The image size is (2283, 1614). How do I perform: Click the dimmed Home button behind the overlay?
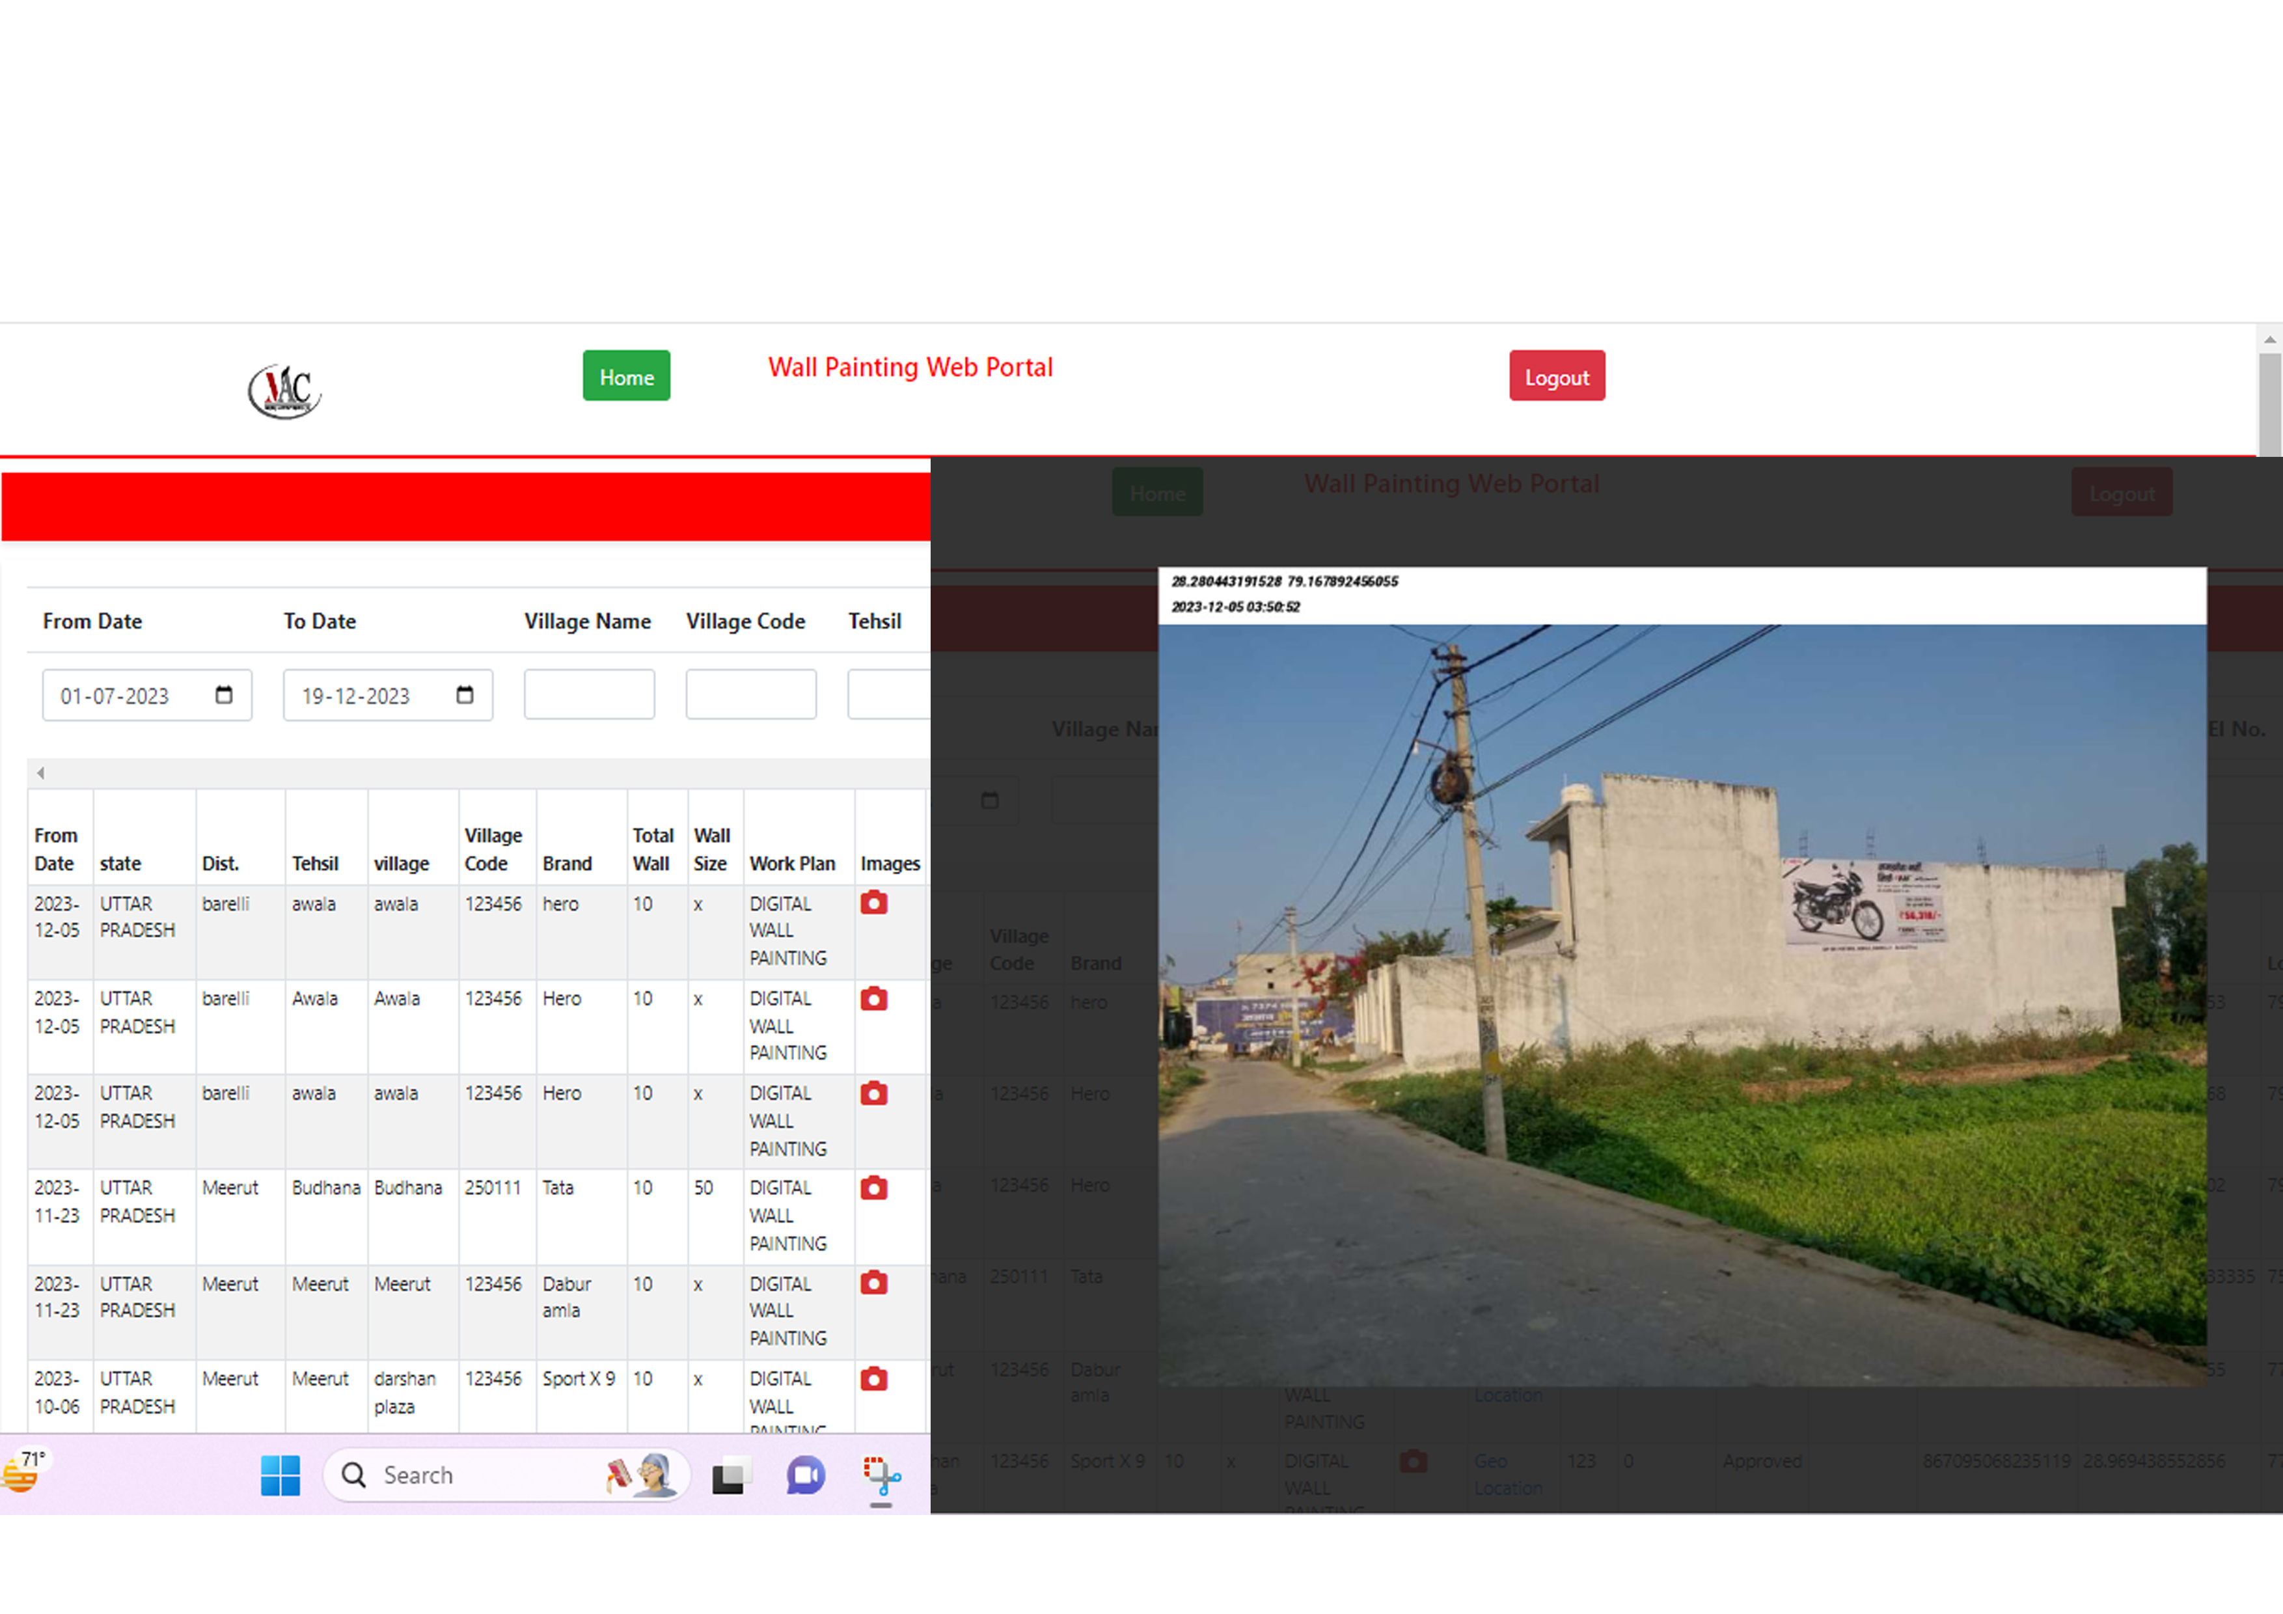click(x=1157, y=492)
